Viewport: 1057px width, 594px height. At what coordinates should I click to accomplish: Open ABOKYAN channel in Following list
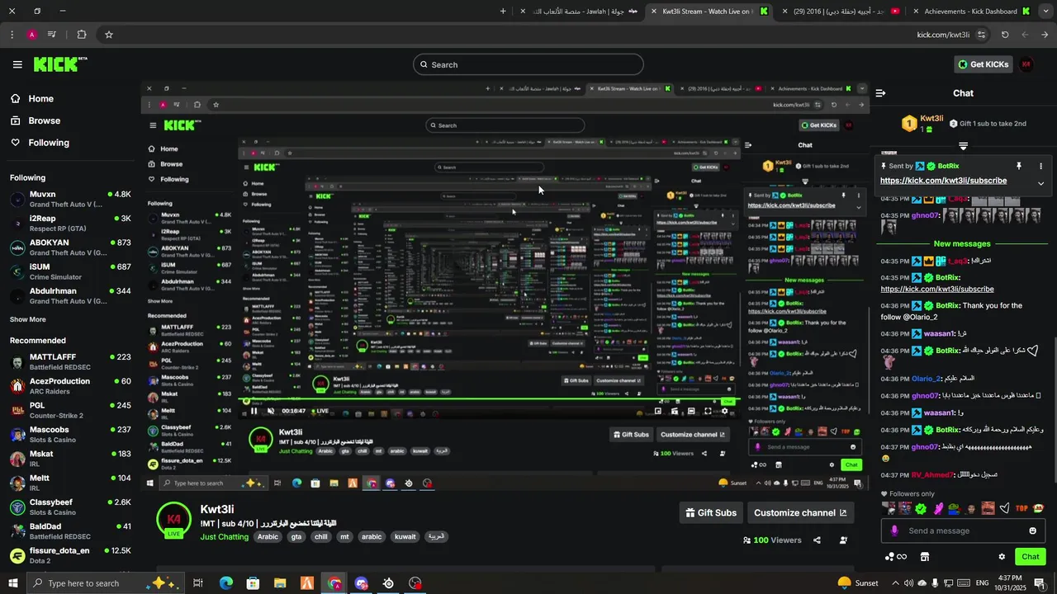pos(70,247)
